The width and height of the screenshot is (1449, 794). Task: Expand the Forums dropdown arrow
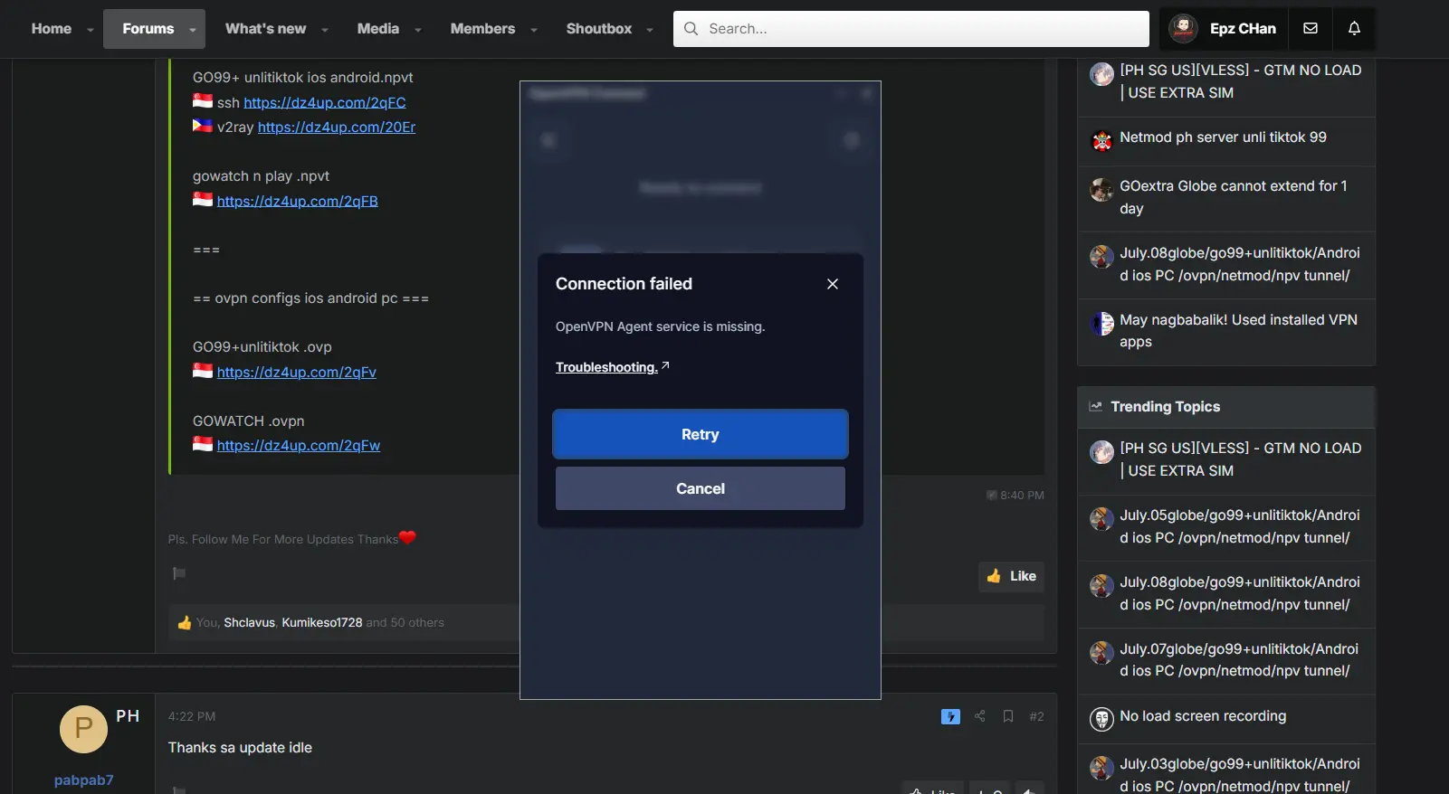pos(192,30)
